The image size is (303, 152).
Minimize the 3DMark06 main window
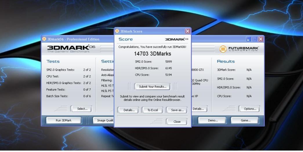248,39
